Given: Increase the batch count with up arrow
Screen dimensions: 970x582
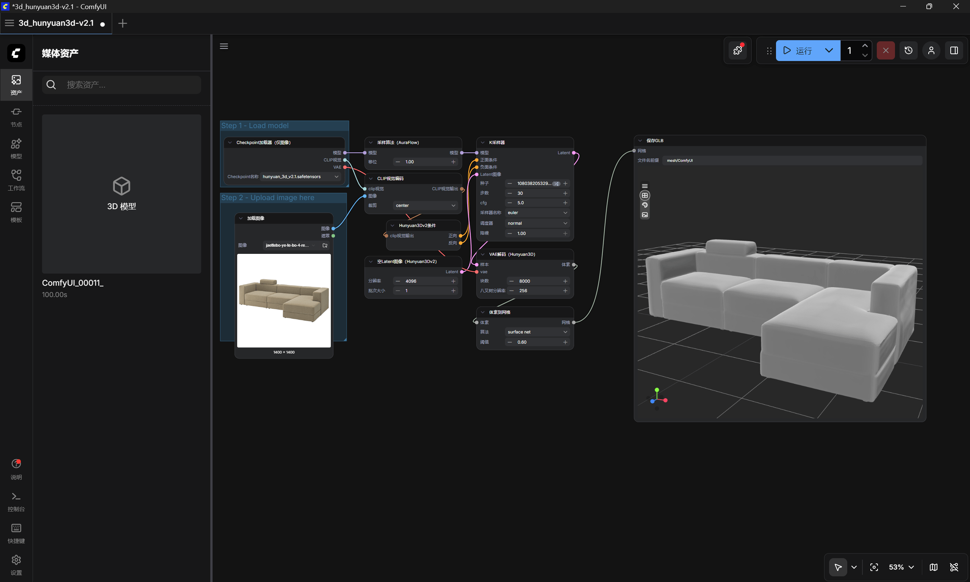Looking at the screenshot, I should coord(865,46).
